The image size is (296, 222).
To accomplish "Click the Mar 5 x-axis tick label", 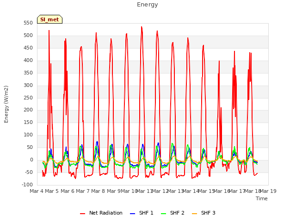I will (52, 191).
